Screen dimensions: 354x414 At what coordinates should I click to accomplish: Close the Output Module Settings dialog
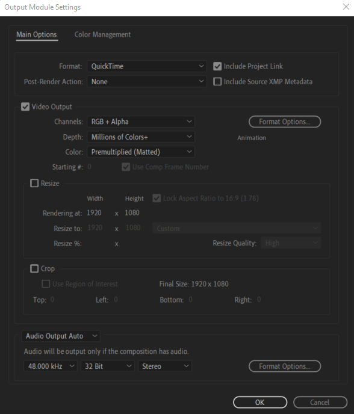346,7
